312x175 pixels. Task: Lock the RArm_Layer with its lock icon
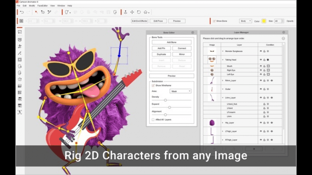pos(264,80)
